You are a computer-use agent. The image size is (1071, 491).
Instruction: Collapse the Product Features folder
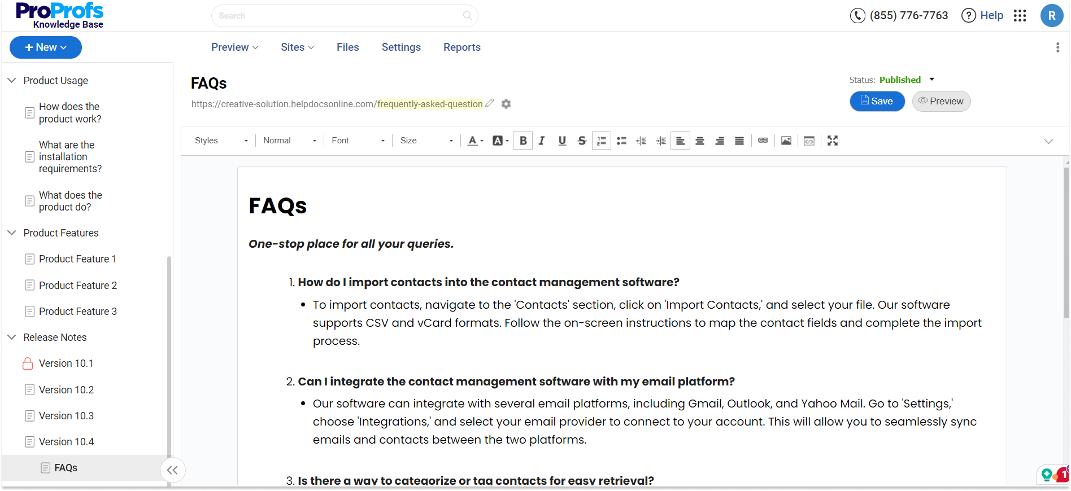coord(11,233)
